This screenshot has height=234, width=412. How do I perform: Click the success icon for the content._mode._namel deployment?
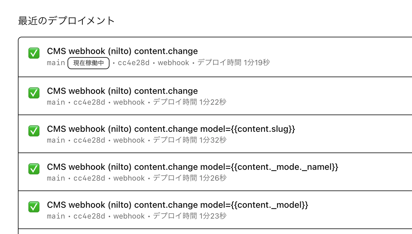pyautogui.click(x=34, y=169)
